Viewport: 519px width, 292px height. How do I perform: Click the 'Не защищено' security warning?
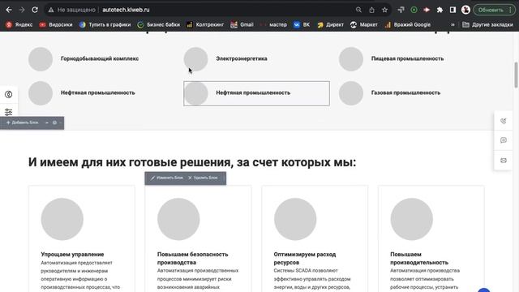pyautogui.click(x=72, y=10)
